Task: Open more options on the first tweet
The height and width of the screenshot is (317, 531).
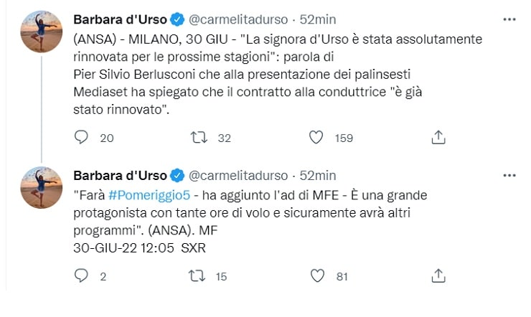Action: click(x=509, y=19)
